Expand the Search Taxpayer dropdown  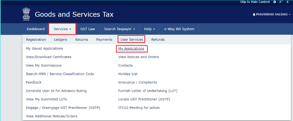point(120,29)
